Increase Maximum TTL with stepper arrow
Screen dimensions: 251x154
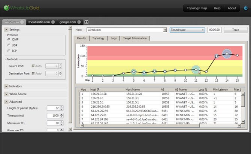click(62, 122)
